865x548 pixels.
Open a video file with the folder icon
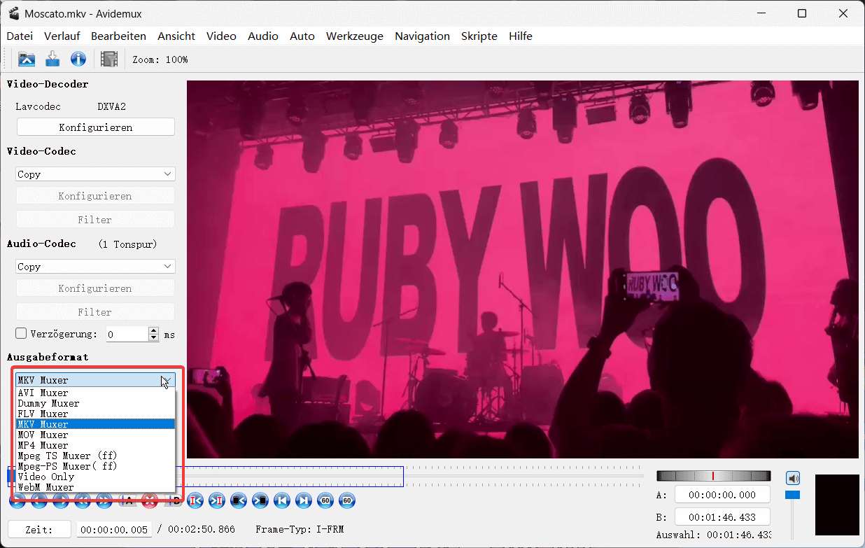[27, 59]
